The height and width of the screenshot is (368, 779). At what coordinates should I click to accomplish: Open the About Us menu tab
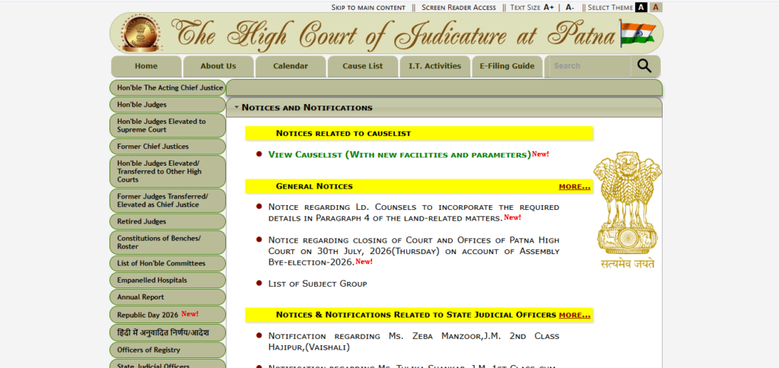tap(218, 66)
